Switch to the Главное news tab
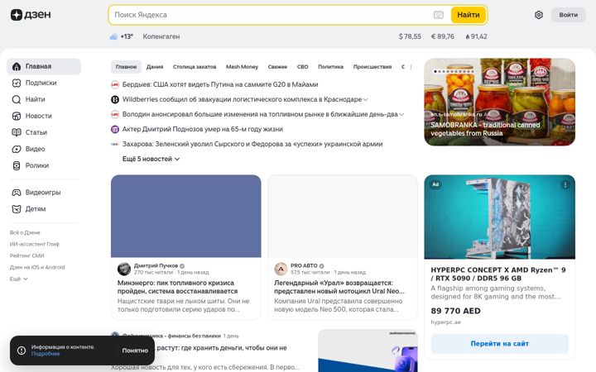The width and height of the screenshot is (596, 372). click(126, 67)
